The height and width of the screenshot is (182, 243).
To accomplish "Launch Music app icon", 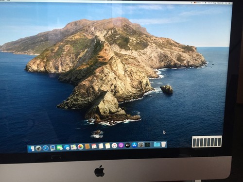I will point(114,146).
